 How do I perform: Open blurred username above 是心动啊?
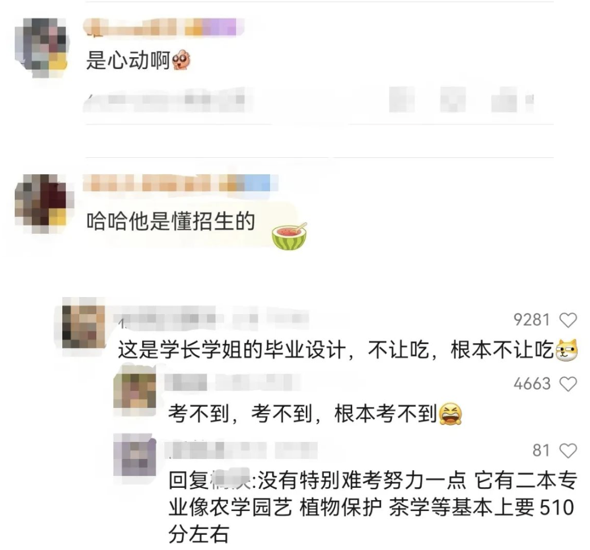tap(164, 27)
